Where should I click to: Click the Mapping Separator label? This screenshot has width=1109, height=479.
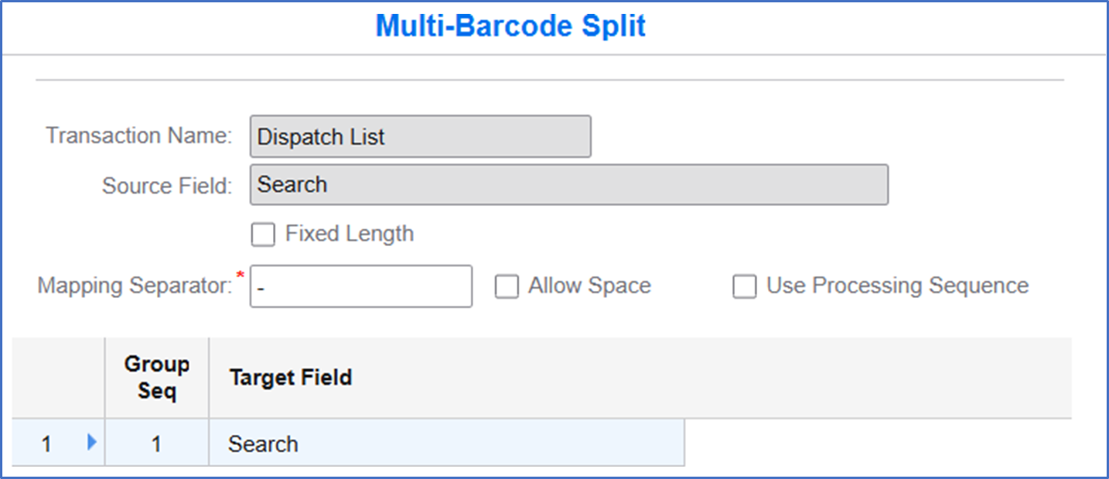click(133, 286)
